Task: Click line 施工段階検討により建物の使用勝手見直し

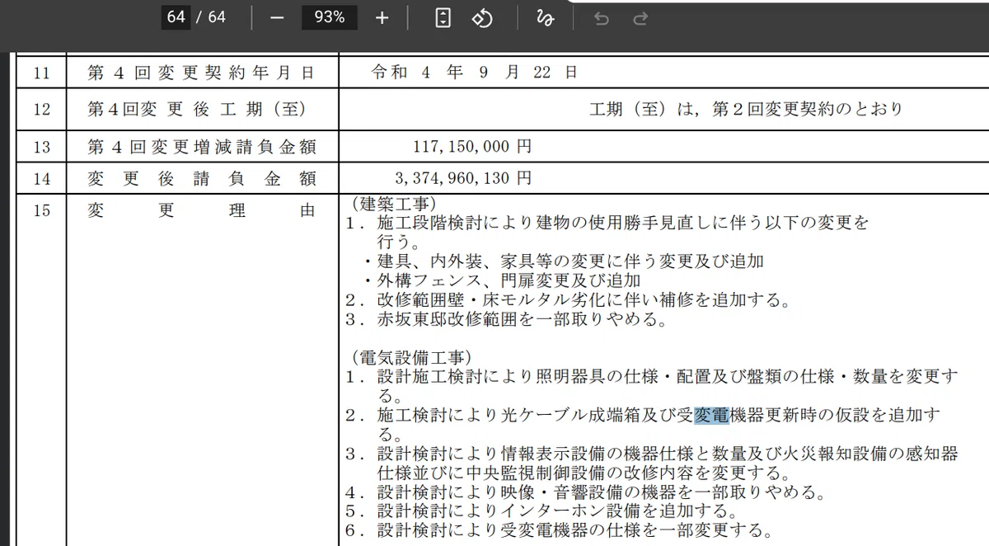Action: [608, 223]
